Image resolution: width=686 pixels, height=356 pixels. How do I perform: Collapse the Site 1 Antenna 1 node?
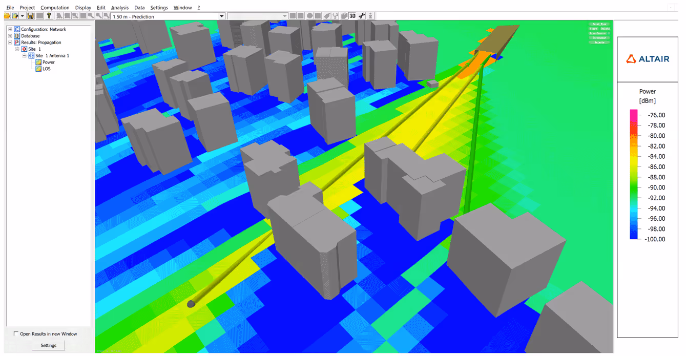(x=24, y=56)
